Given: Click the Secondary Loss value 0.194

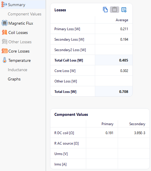Looking at the screenshot, I should tap(124, 39).
